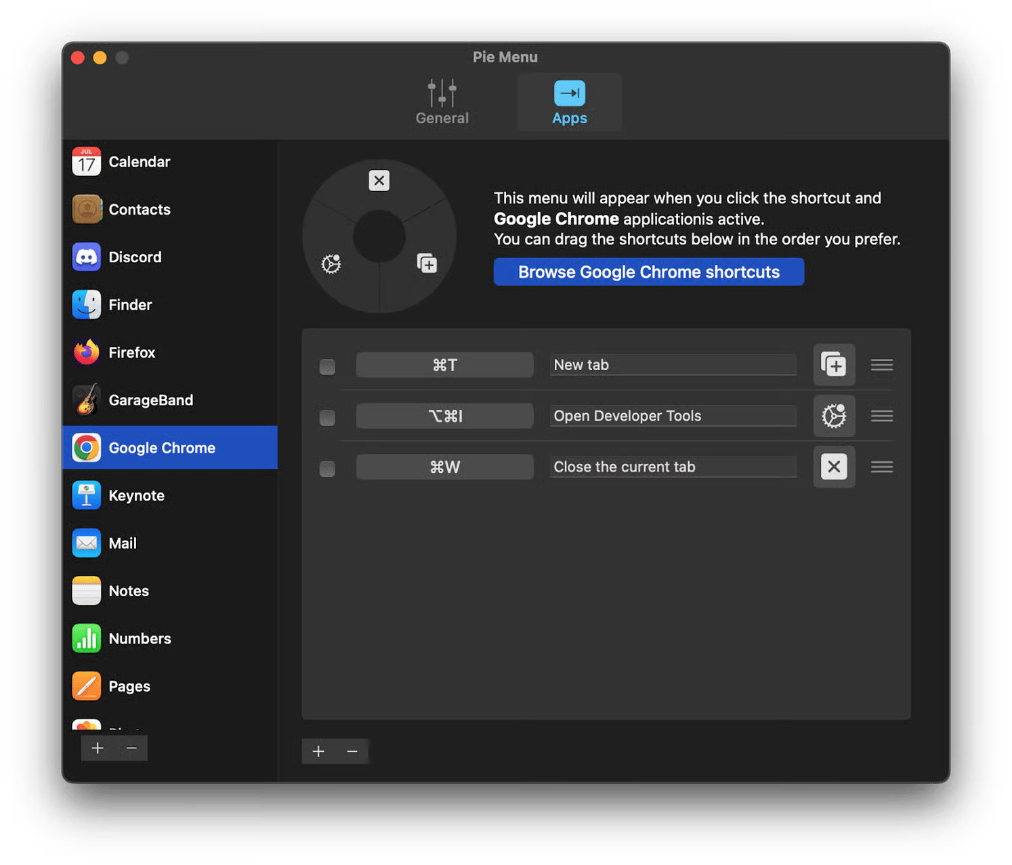1012x865 pixels.
Task: Remove an app using the sidebar minus button
Action: coord(131,748)
